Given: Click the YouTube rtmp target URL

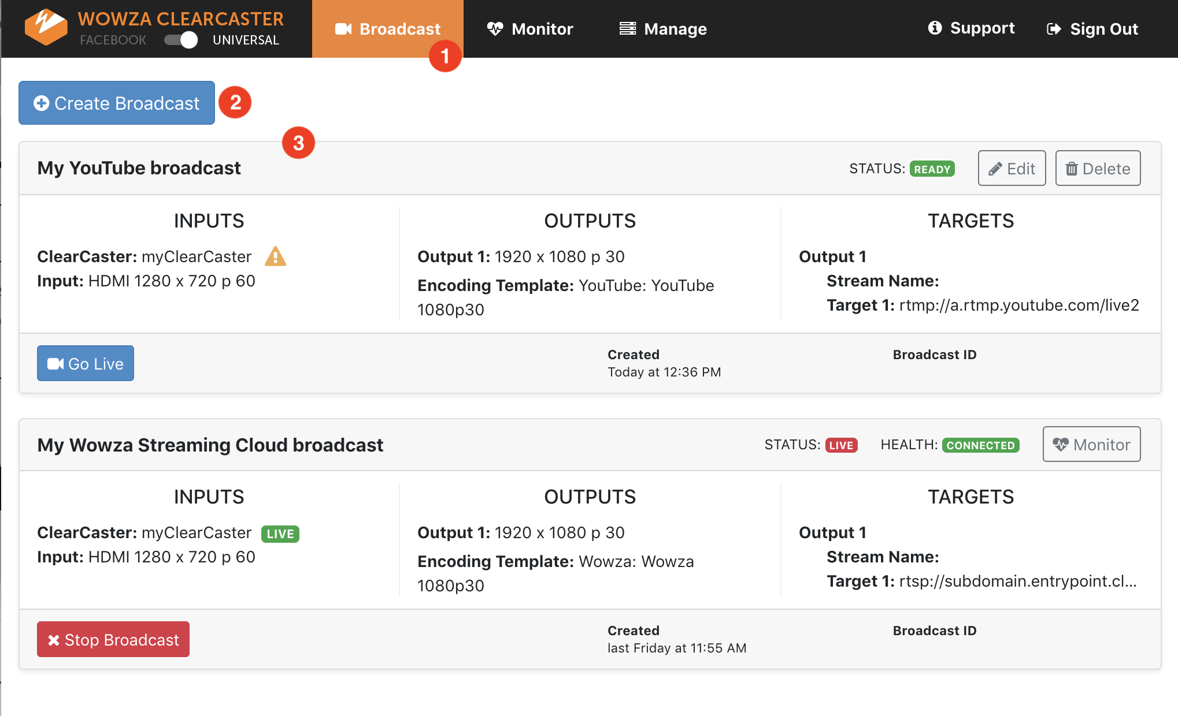Looking at the screenshot, I should click(x=1018, y=305).
